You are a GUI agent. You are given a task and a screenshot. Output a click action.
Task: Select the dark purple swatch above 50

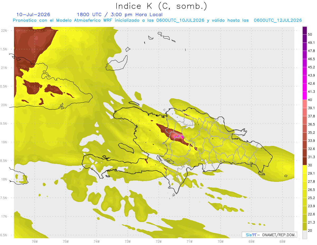click(x=305, y=30)
